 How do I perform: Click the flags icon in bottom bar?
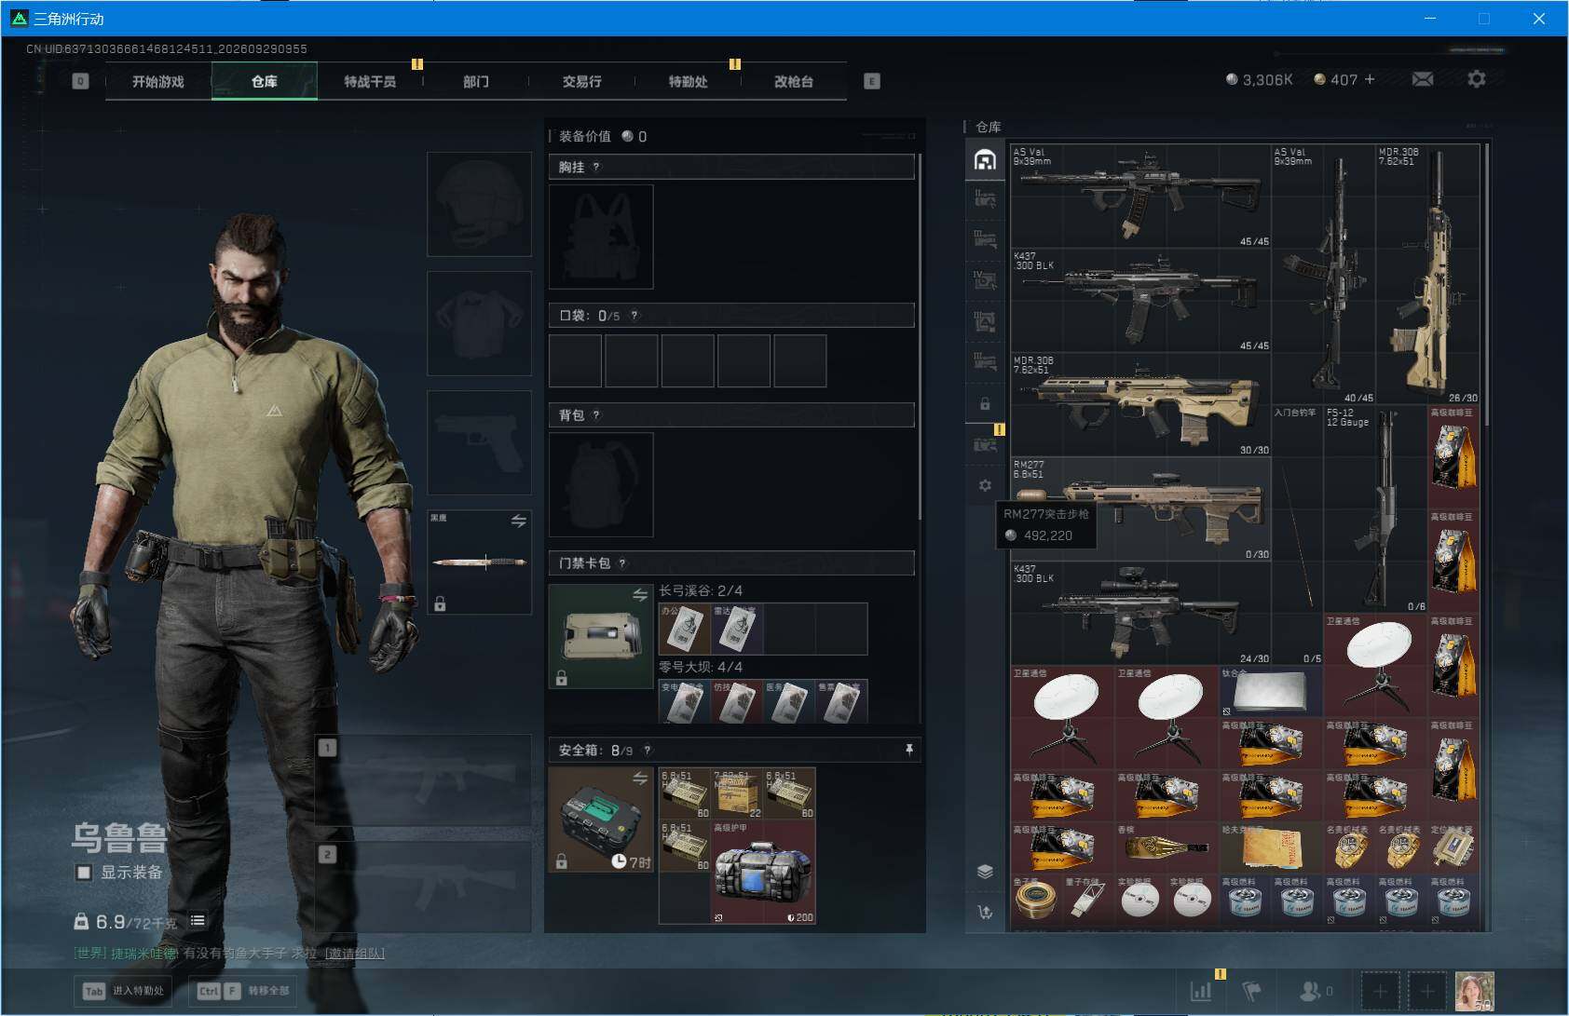(x=1251, y=991)
